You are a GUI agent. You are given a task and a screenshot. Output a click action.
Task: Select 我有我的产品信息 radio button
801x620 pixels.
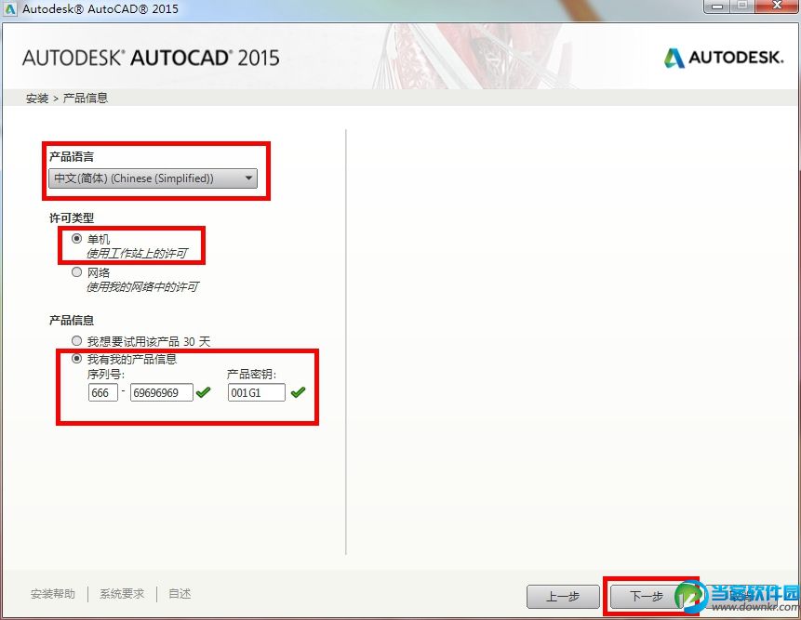(x=76, y=359)
